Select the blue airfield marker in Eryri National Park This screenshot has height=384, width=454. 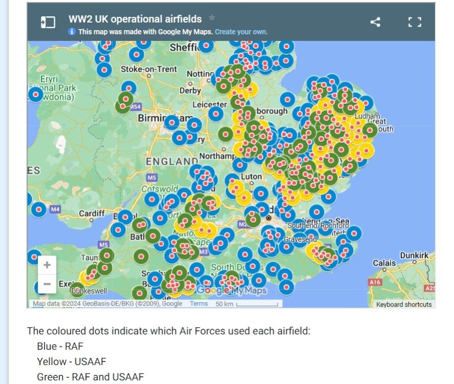(36, 95)
